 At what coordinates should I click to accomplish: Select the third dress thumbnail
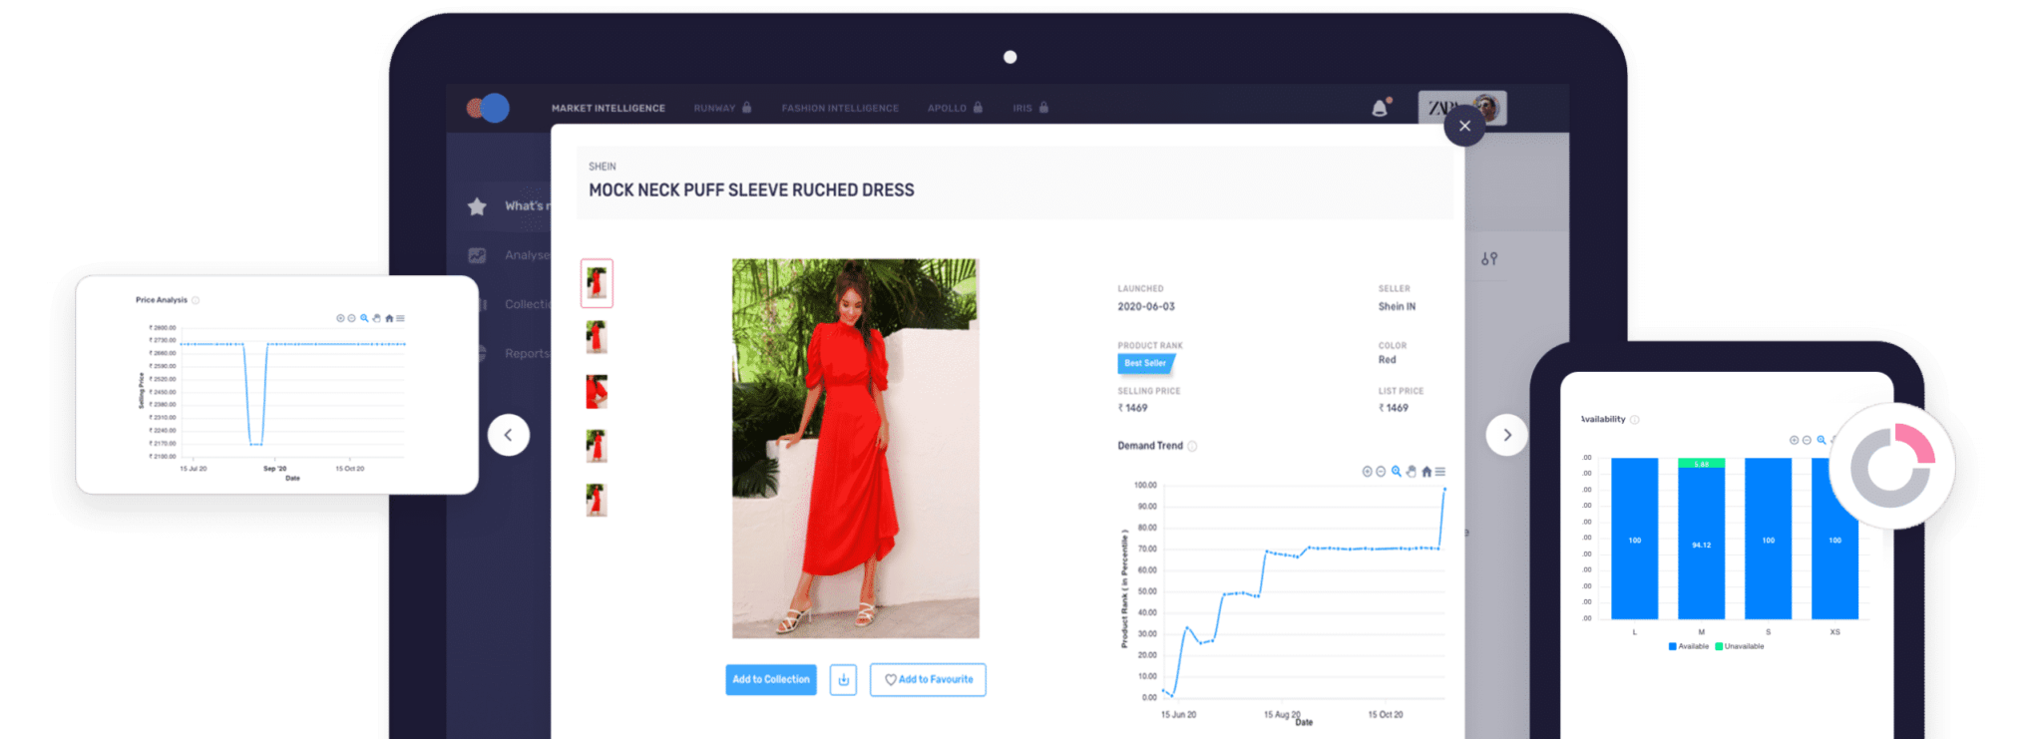tap(597, 392)
